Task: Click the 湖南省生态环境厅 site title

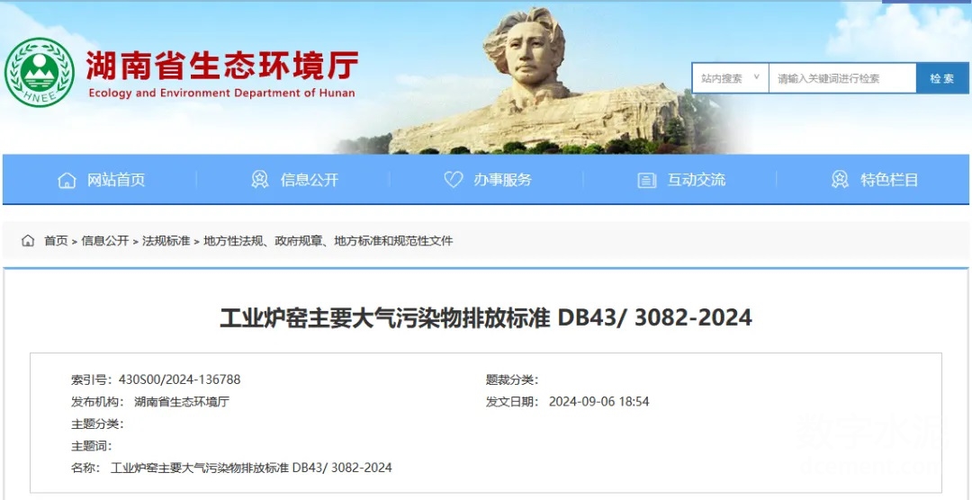Action: pyautogui.click(x=222, y=67)
